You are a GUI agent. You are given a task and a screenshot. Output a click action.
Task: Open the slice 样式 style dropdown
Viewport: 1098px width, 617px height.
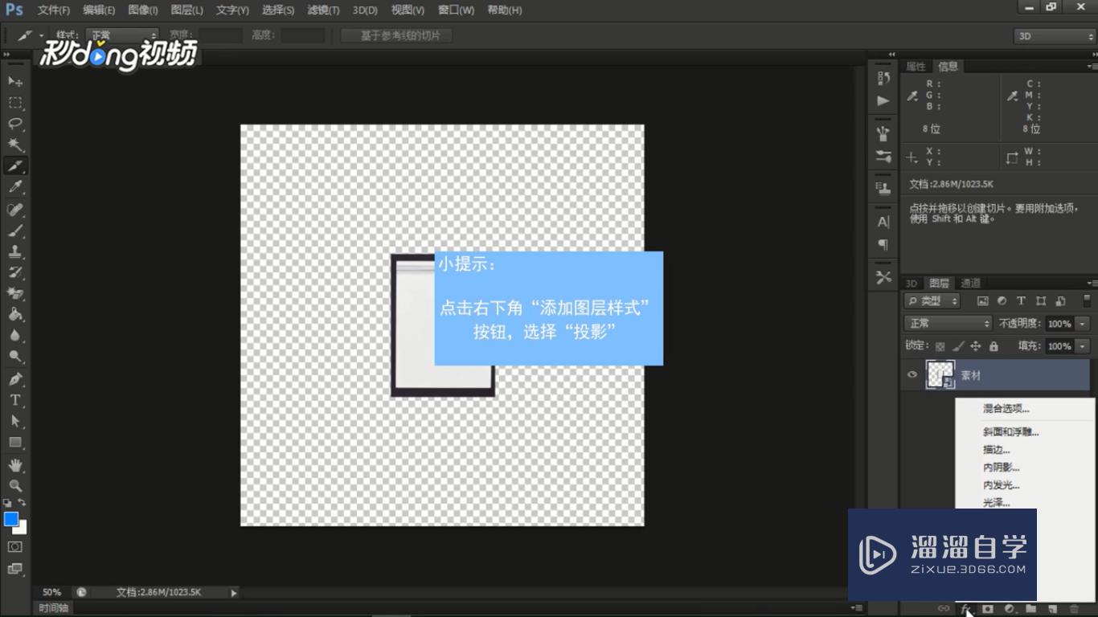click(x=124, y=35)
